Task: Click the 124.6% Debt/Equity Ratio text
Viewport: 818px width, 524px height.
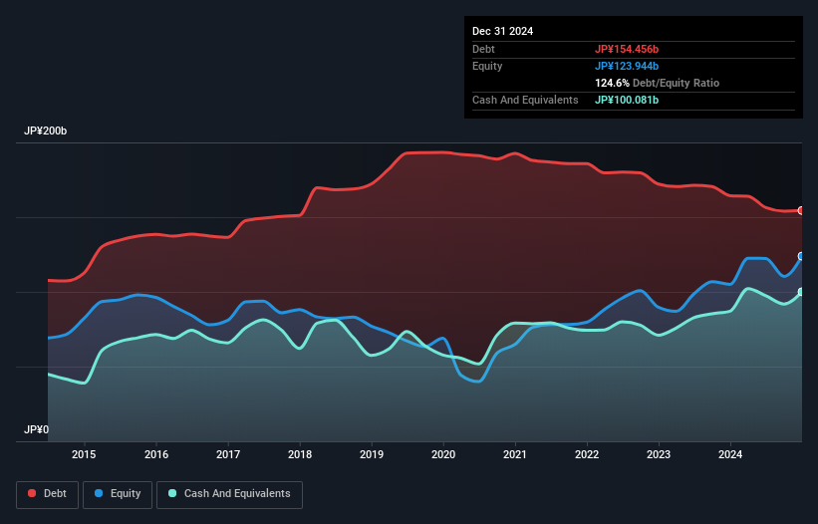Action: [x=658, y=83]
